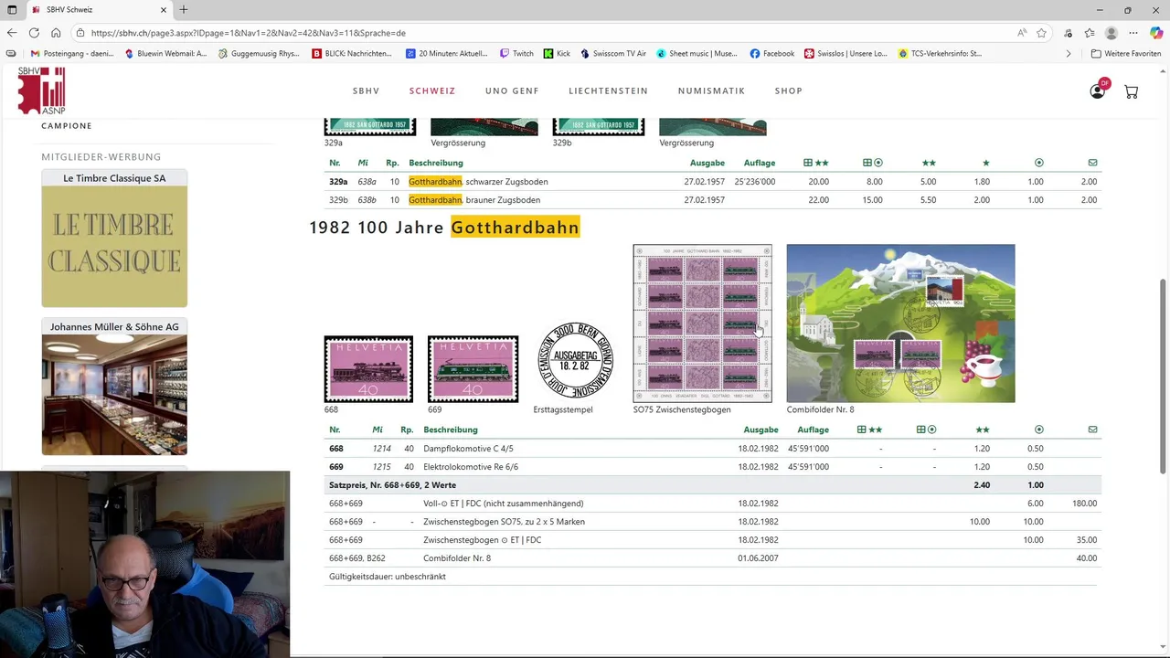Image resolution: width=1170 pixels, height=658 pixels.
Task: Open Copilot icon in browser corner
Action: click(1156, 33)
